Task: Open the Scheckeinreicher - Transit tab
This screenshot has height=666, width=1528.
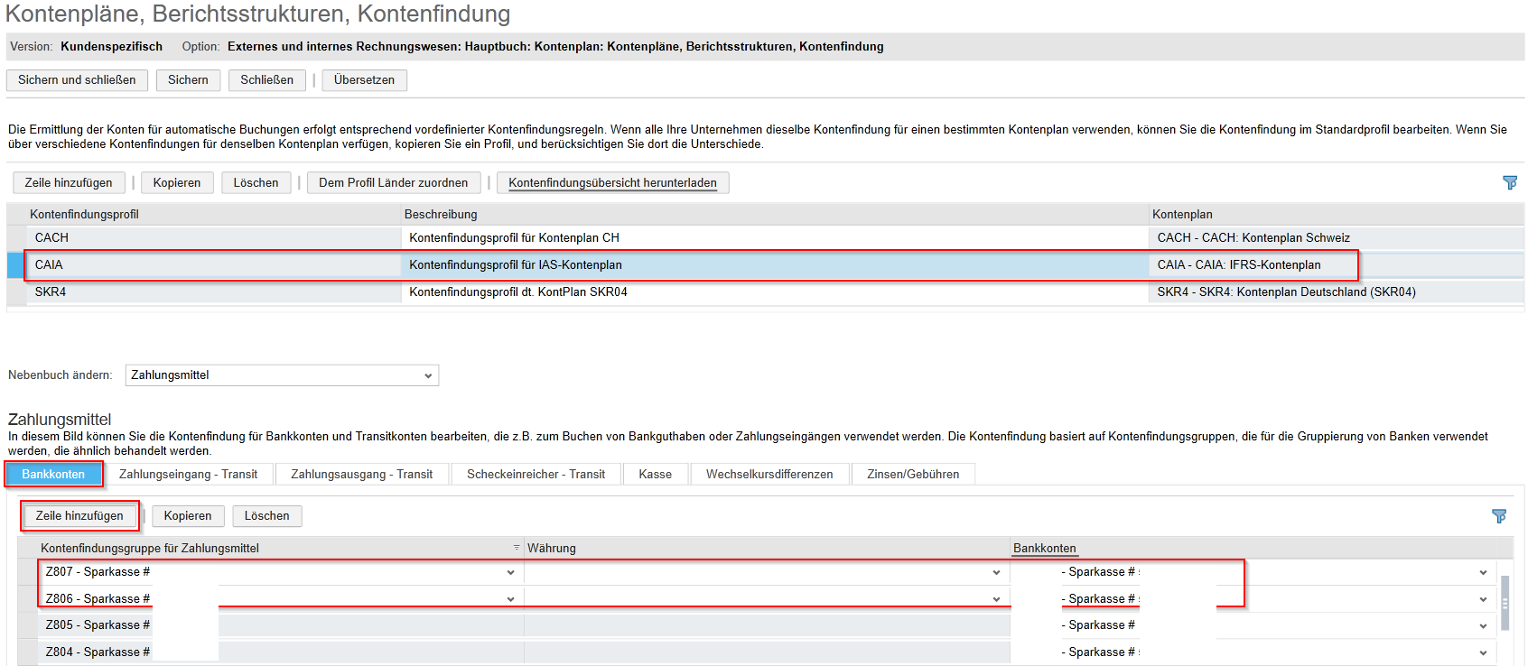Action: click(536, 475)
